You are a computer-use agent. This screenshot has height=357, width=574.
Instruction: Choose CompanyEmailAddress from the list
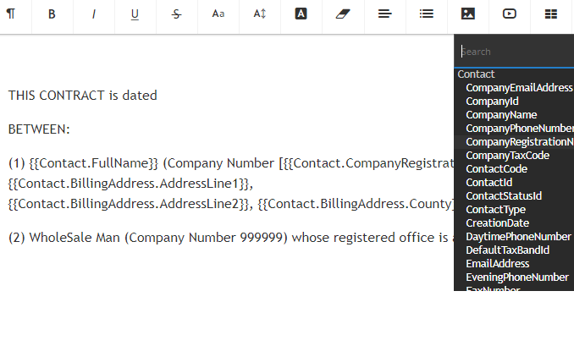519,88
